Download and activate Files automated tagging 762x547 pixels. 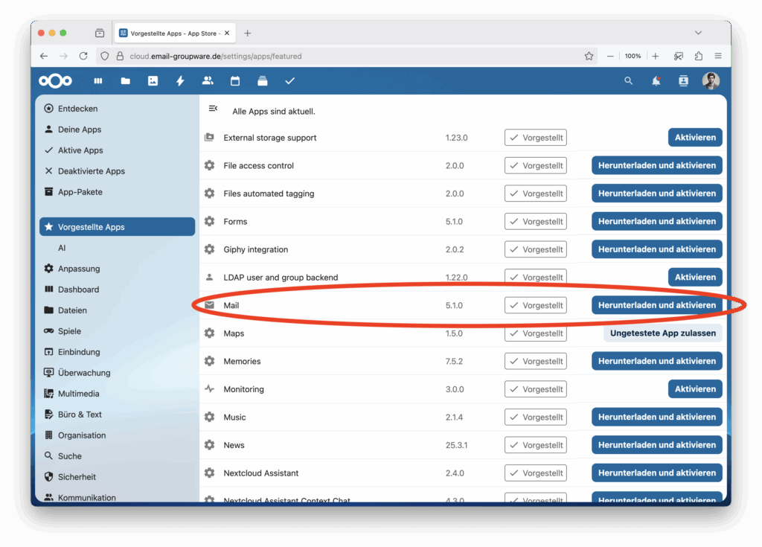coord(656,193)
